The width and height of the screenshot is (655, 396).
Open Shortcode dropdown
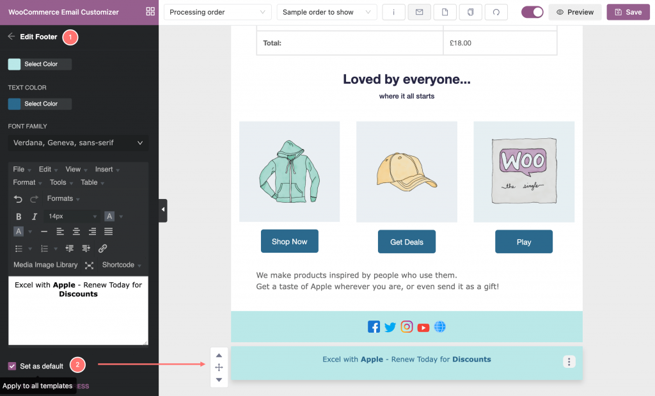point(122,265)
